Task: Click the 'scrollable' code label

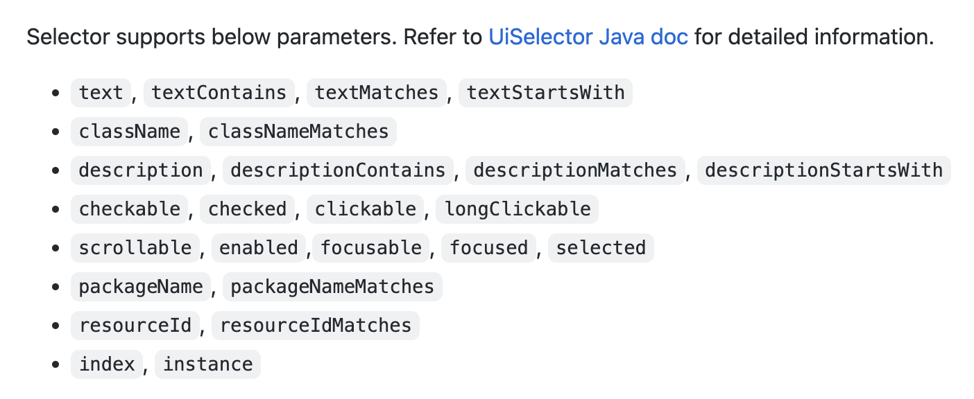Action: click(x=135, y=247)
